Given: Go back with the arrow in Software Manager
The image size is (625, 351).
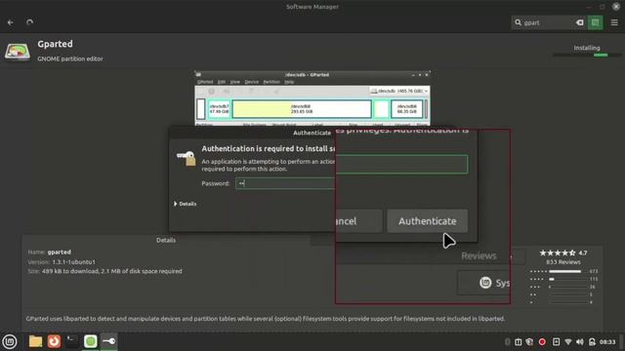Looking at the screenshot, I should coord(11,22).
